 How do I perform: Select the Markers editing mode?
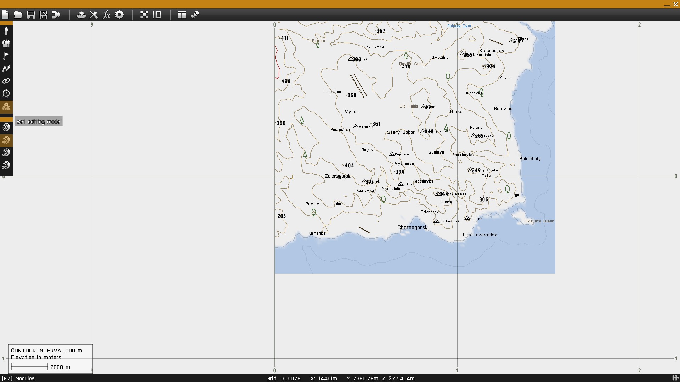[6, 94]
